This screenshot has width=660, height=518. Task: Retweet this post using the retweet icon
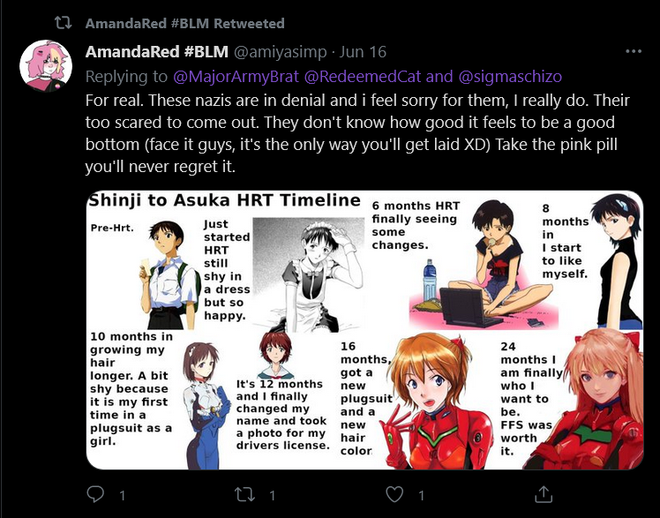coord(245,494)
